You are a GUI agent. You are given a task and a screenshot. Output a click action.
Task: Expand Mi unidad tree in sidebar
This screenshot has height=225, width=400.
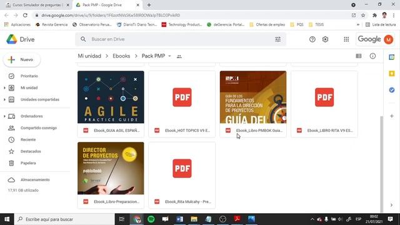[4, 87]
